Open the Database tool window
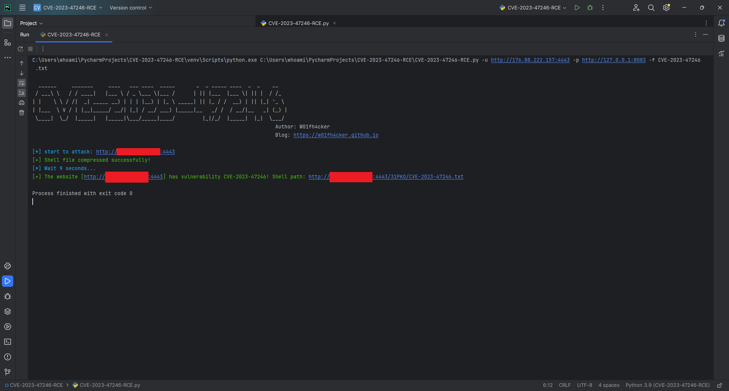The height and width of the screenshot is (391, 729). [721, 38]
